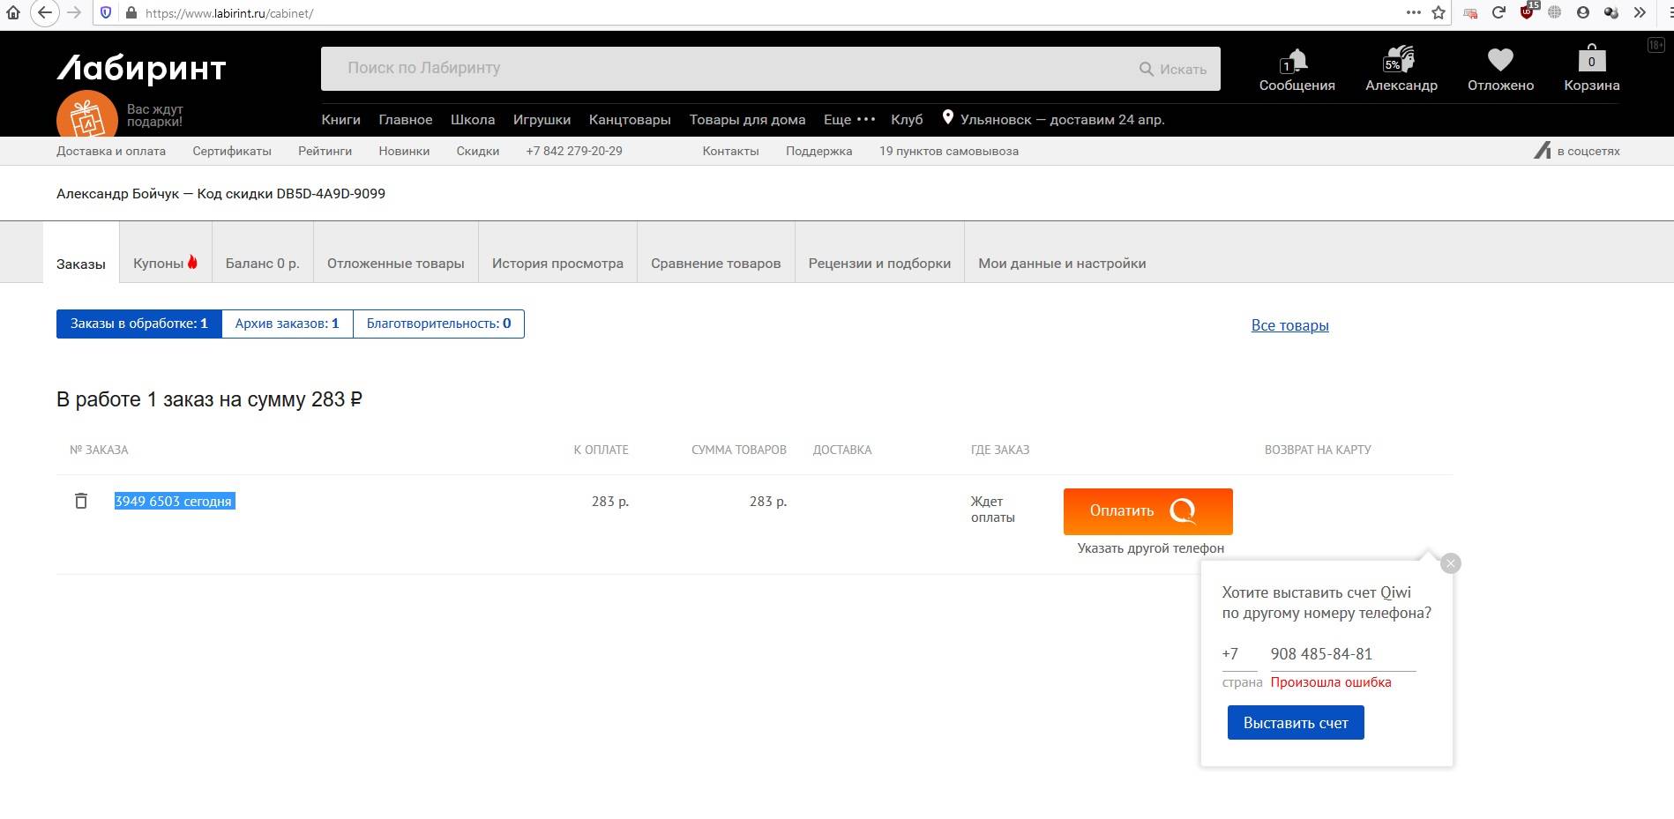Click the account avatar toolbar icon
The width and height of the screenshot is (1674, 819).
pos(1583,12)
